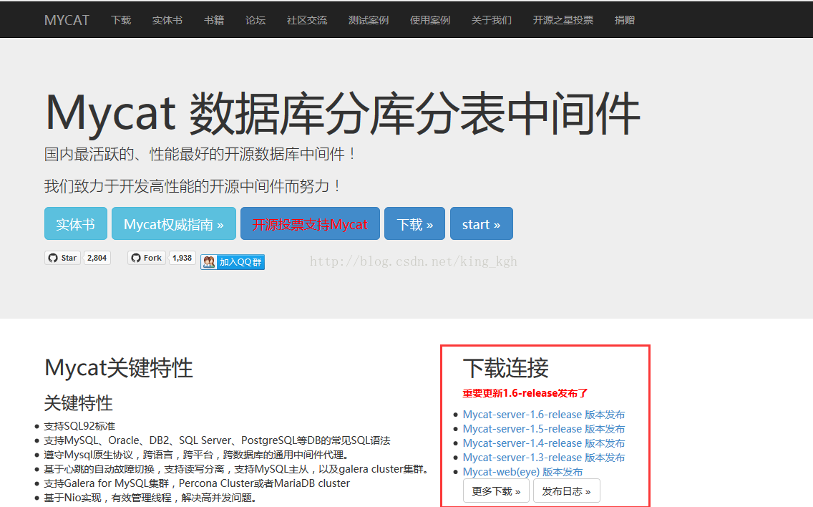Click the 加入QQ群 badge
Image resolution: width=813 pixels, height=507 pixels.
point(233,262)
